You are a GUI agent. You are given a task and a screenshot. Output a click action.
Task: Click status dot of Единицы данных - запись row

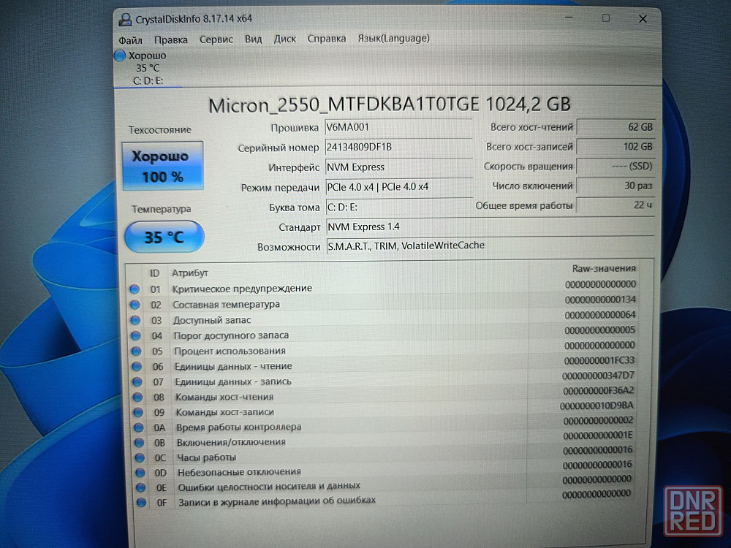(x=137, y=381)
